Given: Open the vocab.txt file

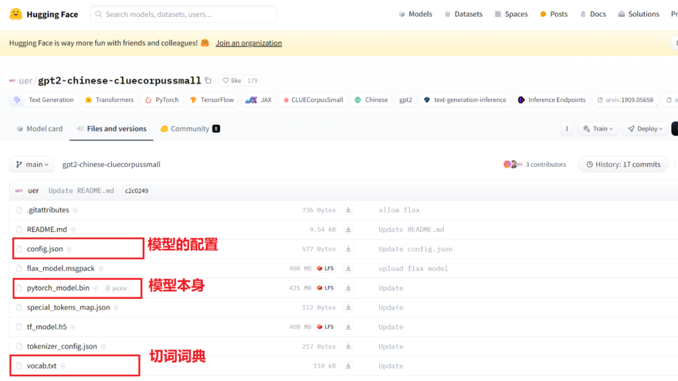Looking at the screenshot, I should (41, 366).
